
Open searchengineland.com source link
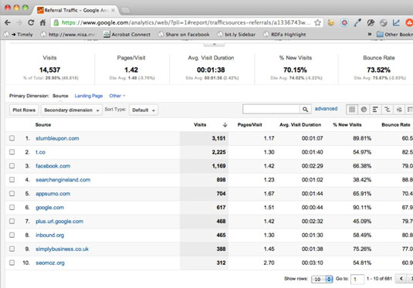coord(63,180)
